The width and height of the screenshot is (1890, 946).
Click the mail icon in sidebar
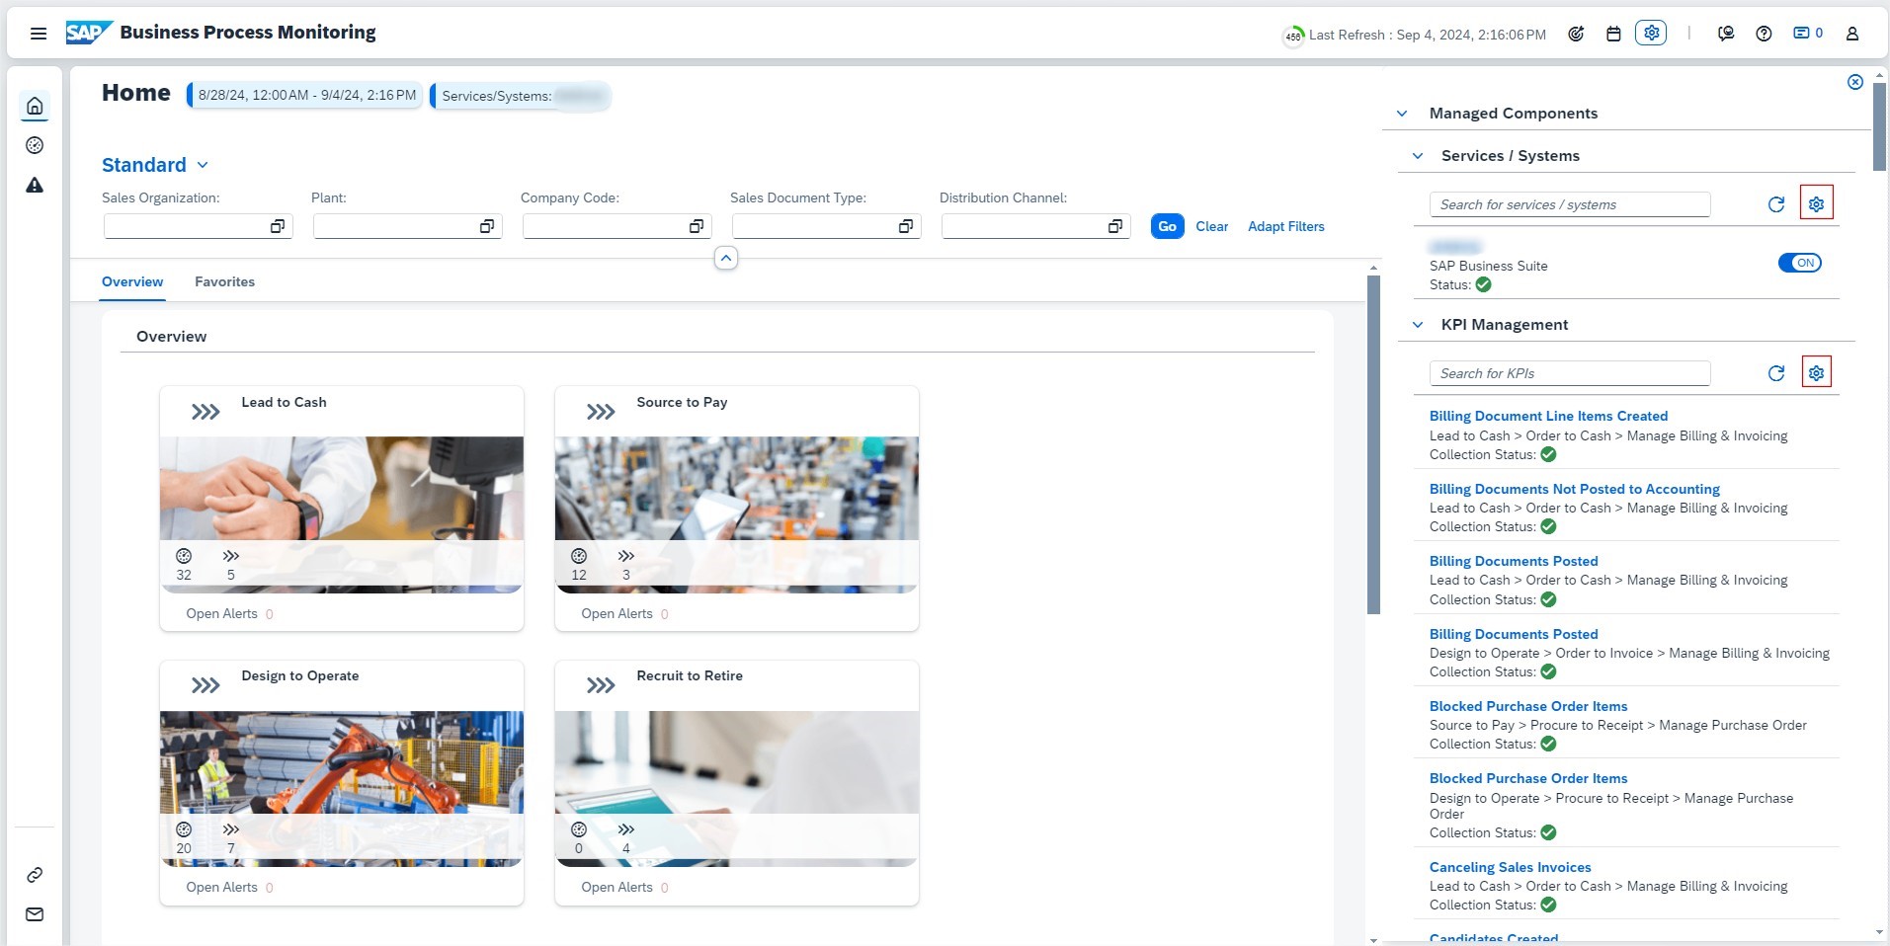click(x=35, y=914)
